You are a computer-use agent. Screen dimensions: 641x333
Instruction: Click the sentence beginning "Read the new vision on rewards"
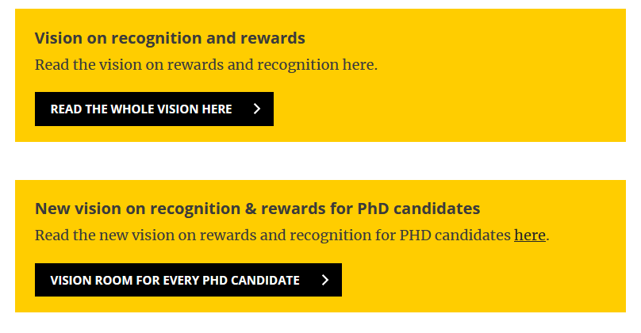pos(274,235)
